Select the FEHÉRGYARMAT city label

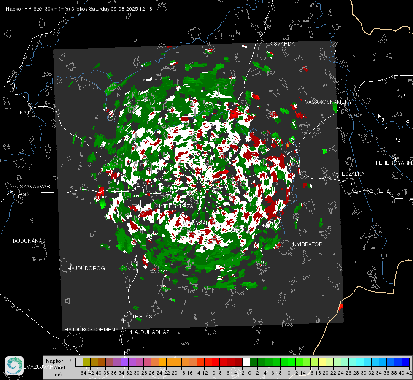point(394,163)
